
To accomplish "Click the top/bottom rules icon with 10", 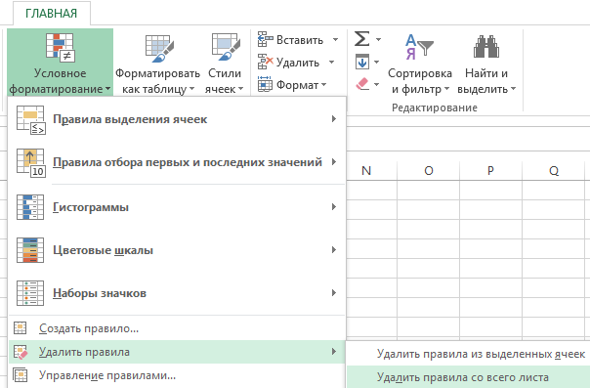I will 31,163.
